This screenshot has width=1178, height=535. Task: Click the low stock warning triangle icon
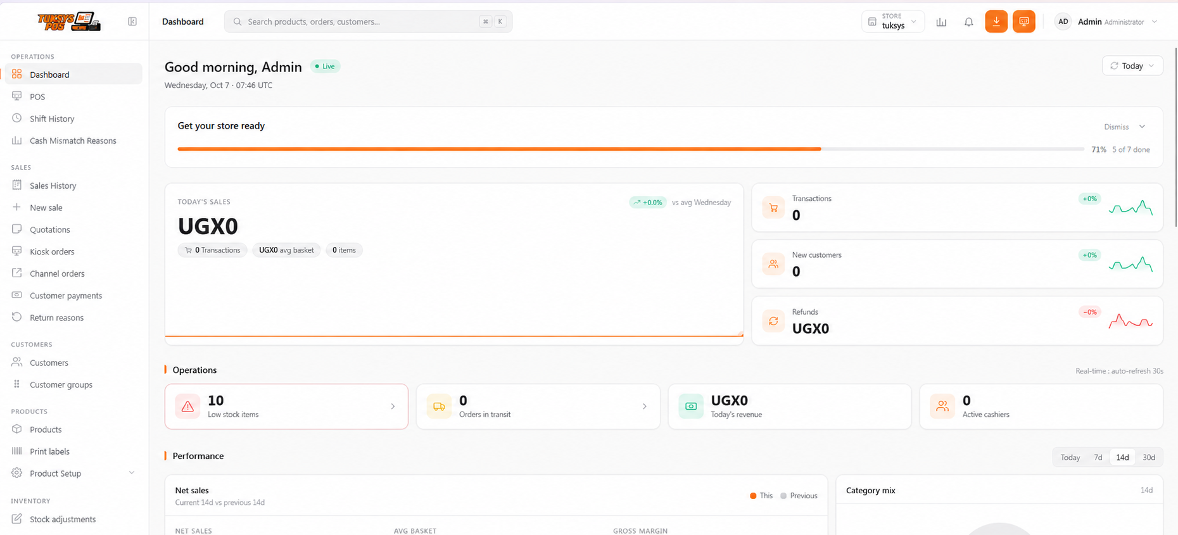(x=187, y=406)
